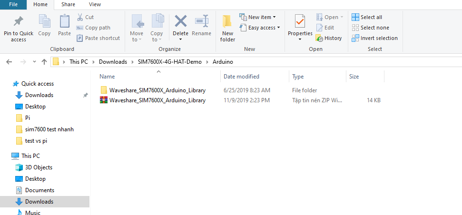462x215 pixels.
Task: Click the Move to icon
Action: [138, 21]
